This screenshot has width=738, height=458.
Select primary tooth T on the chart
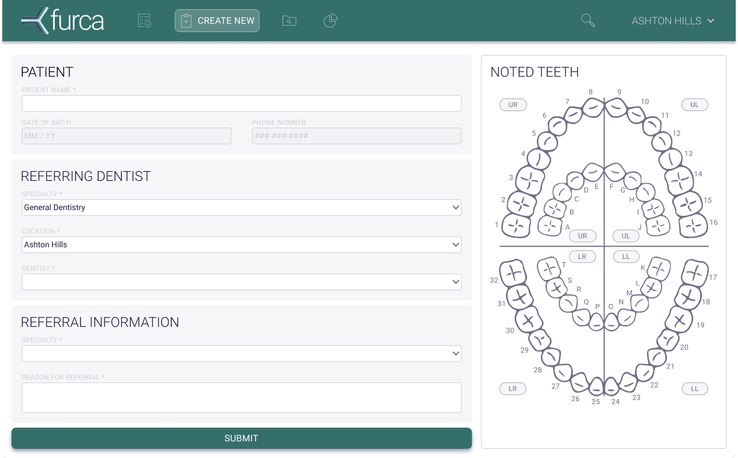pyautogui.click(x=549, y=269)
